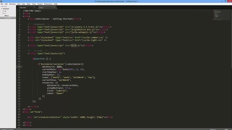Screen dimensions: 232x130
Task: Click 'ownerId' field value on line 31
Action: point(61,91)
